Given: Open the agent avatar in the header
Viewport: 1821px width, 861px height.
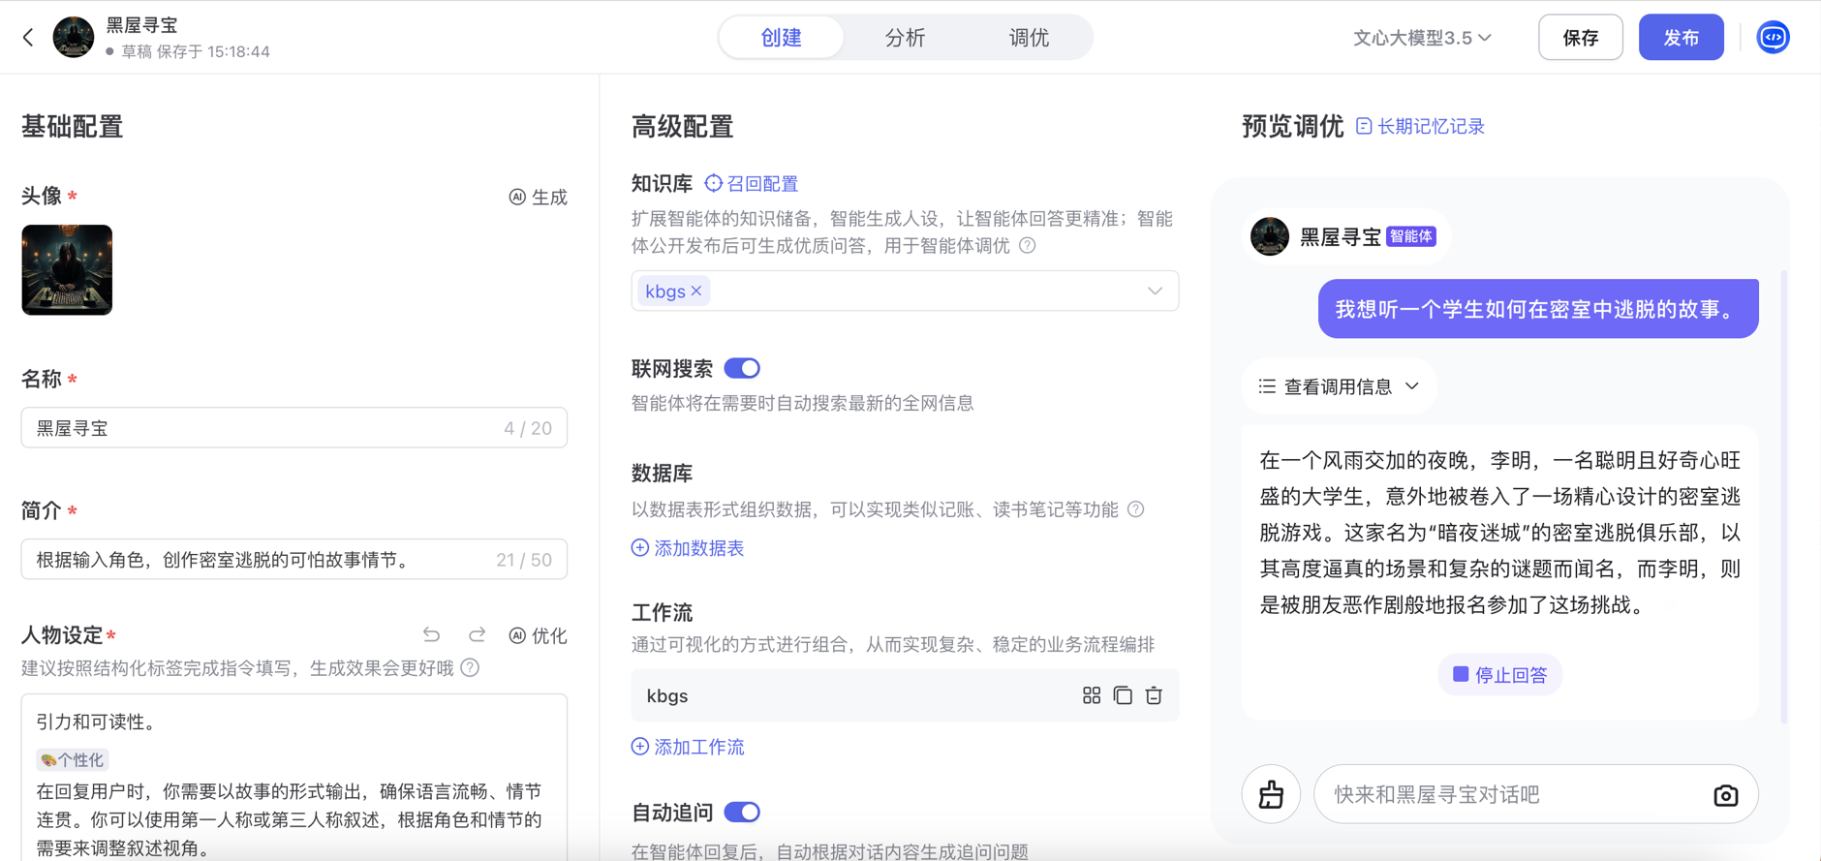Looking at the screenshot, I should [74, 38].
